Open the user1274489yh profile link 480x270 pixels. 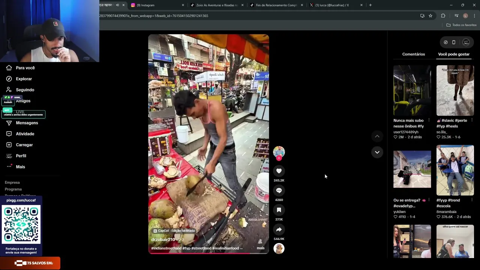click(406, 132)
